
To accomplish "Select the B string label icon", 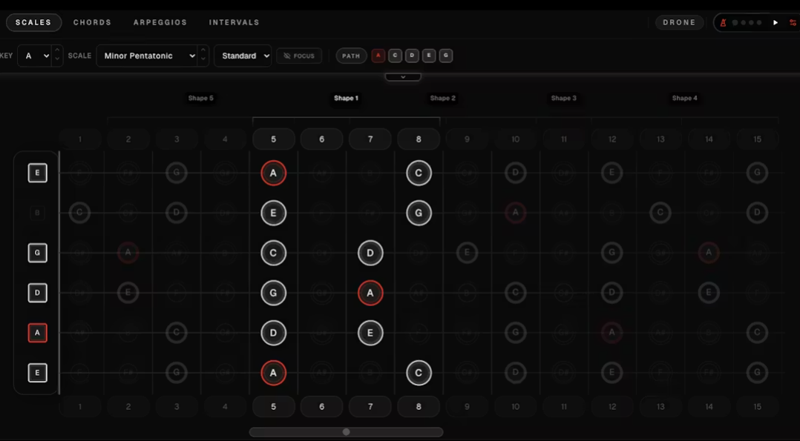I will 37,213.
